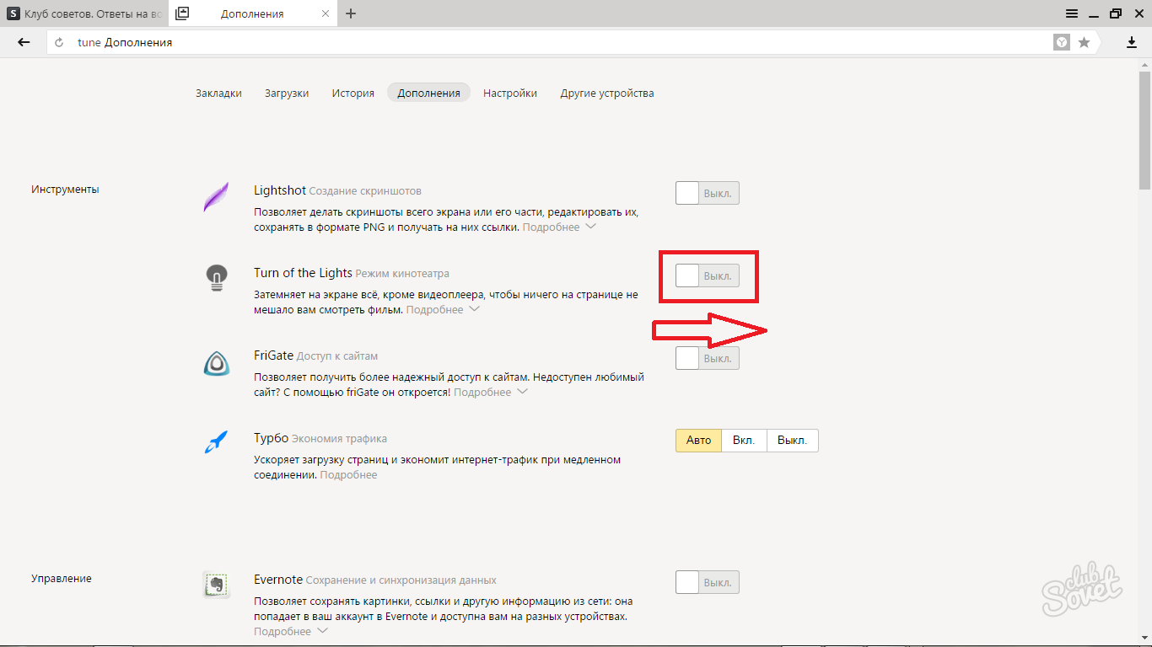Click the Экономия трафика subtitle
Screen dimensions: 1152x647
coord(339,439)
